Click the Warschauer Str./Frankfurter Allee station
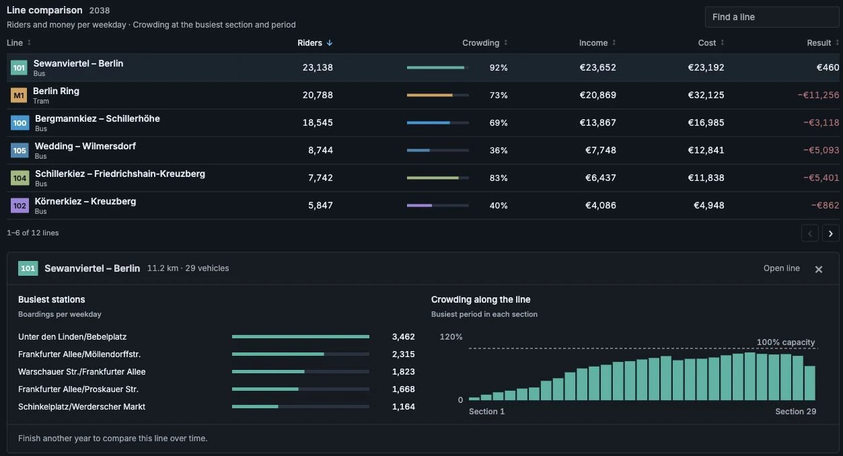The image size is (843, 456). tap(82, 372)
